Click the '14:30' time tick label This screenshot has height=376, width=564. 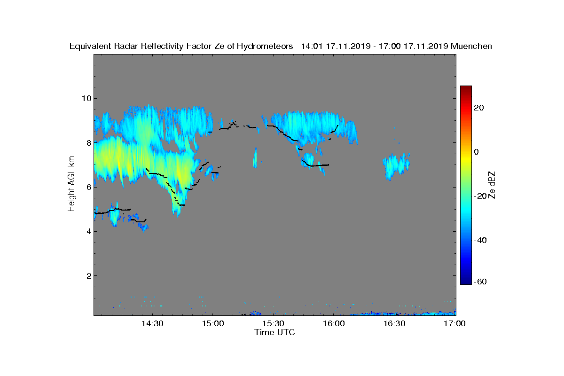(152, 324)
